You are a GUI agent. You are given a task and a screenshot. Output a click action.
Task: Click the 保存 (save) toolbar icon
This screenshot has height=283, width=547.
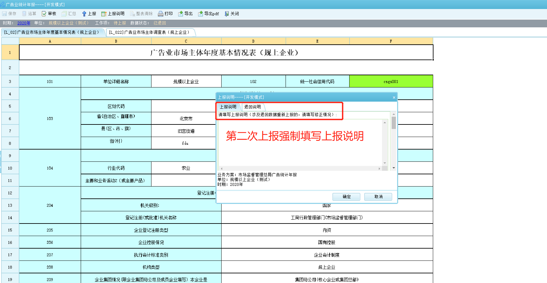(x=5, y=14)
